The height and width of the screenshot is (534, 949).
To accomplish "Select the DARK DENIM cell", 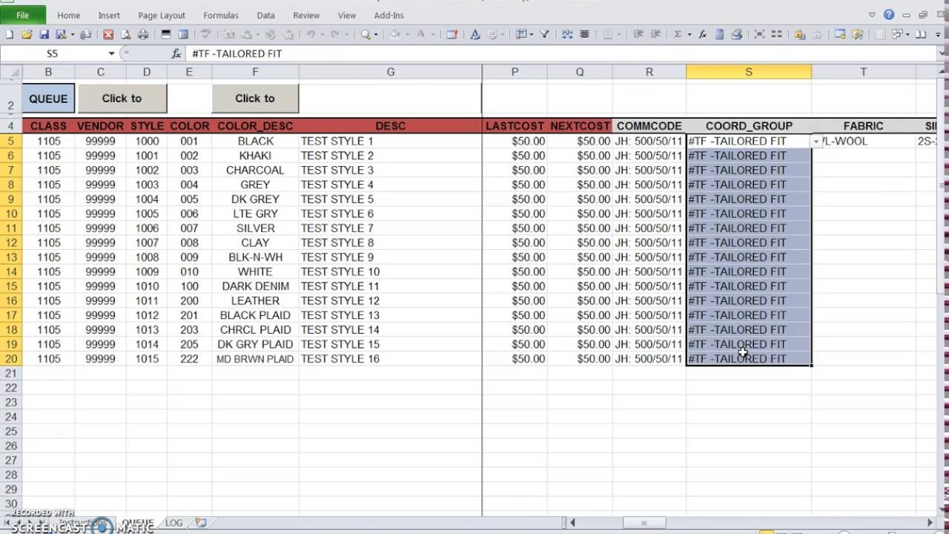I will [x=255, y=286].
